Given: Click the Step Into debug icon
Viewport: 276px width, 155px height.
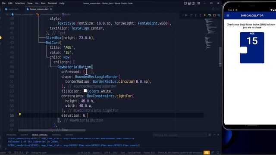Looking at the screenshot, I should [x=195, y=15].
